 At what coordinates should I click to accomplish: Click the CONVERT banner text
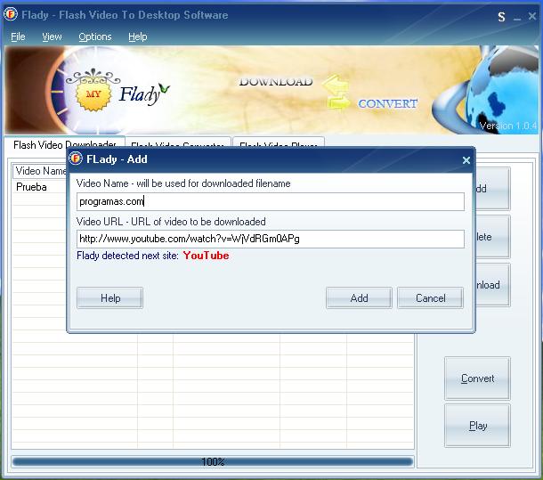[388, 103]
